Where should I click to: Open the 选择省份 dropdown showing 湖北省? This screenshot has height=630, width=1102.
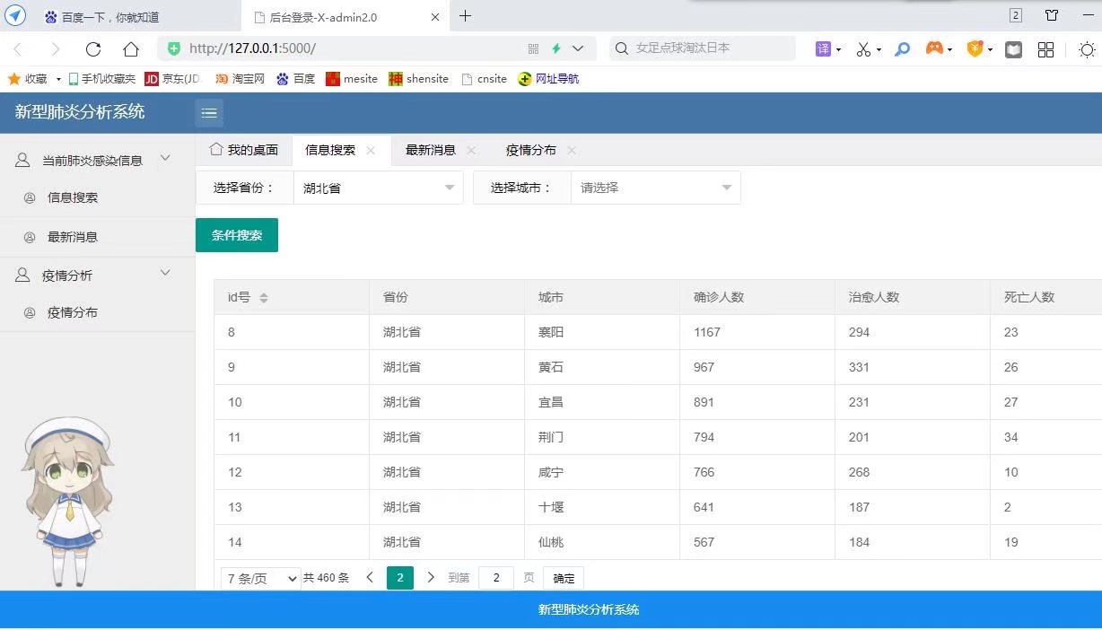[x=378, y=188]
